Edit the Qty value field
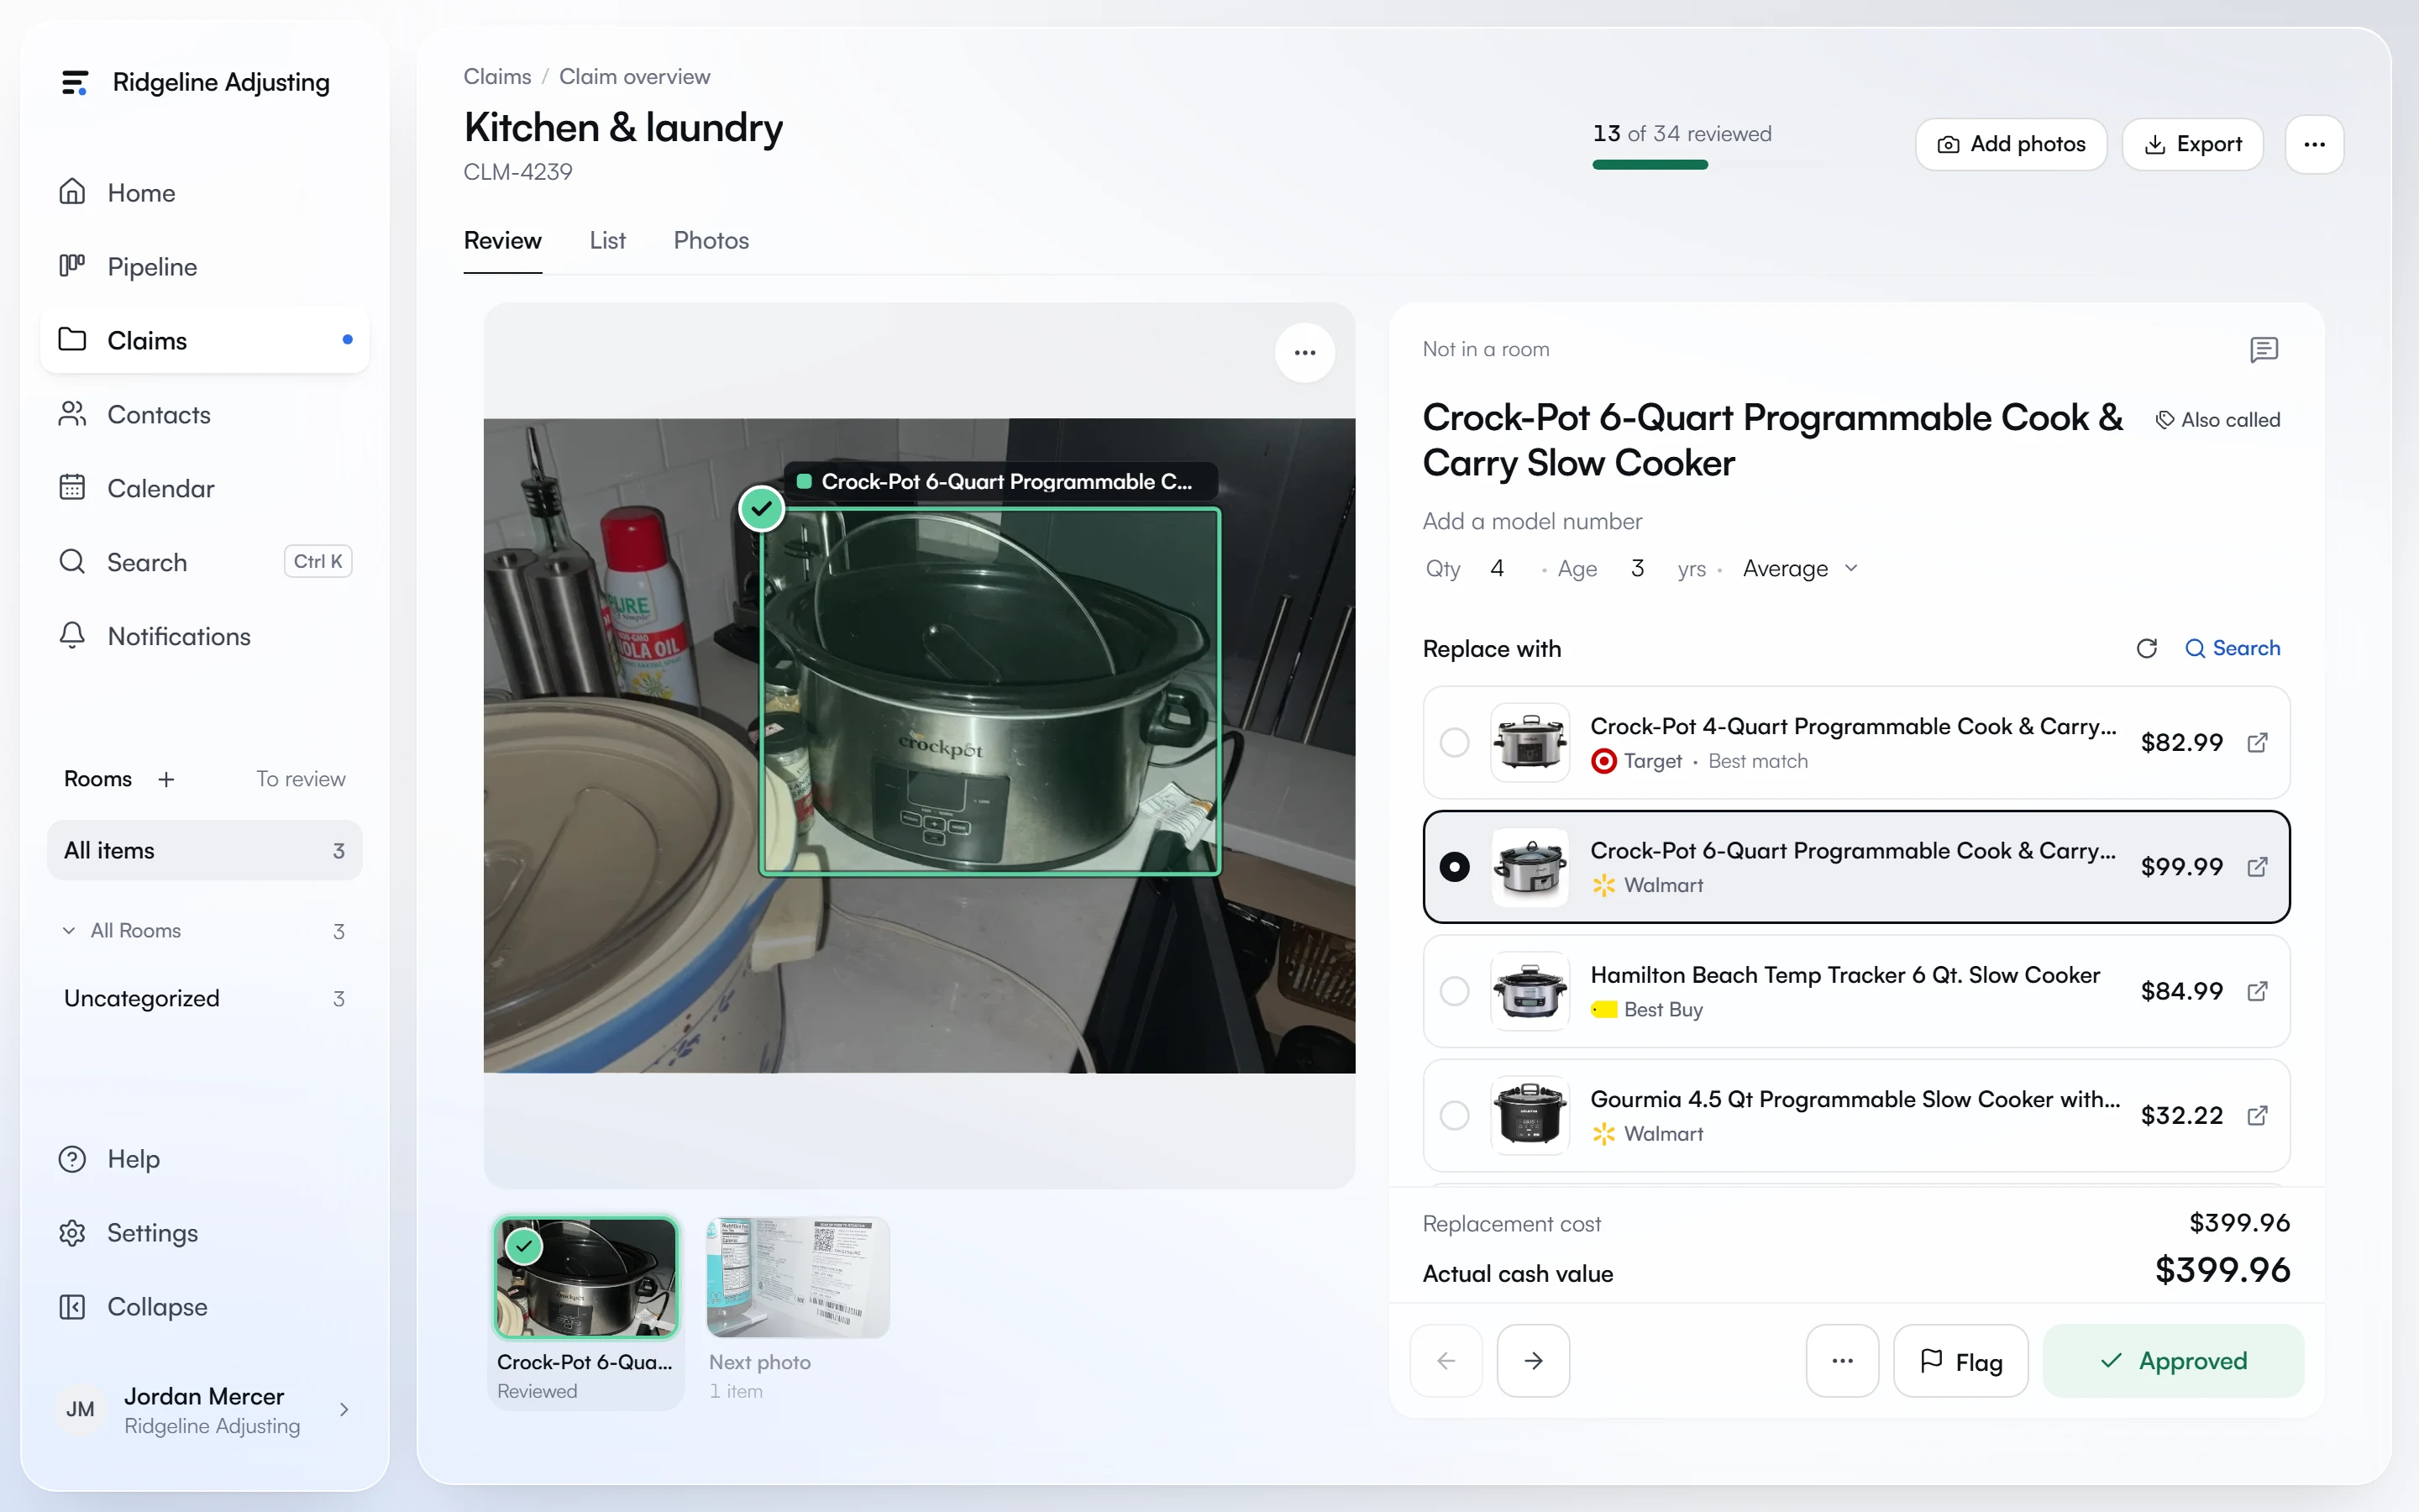Viewport: 2419px width, 1512px height. (x=1498, y=568)
